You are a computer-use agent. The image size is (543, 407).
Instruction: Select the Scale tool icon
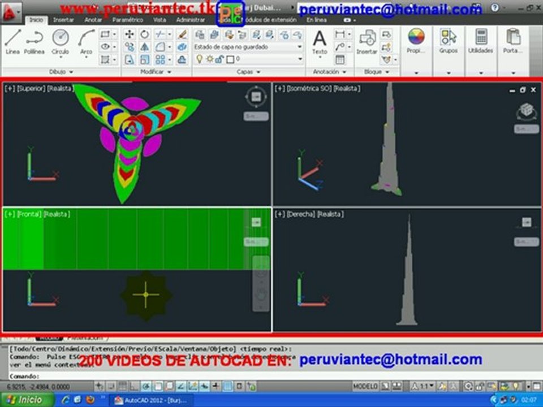(145, 59)
